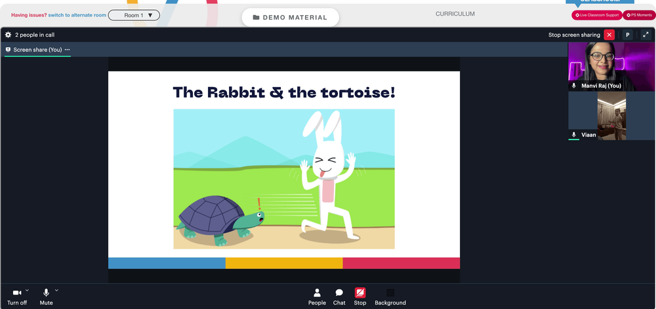
Task: Click Manvi Raj's microphone status icon
Action: click(574, 86)
